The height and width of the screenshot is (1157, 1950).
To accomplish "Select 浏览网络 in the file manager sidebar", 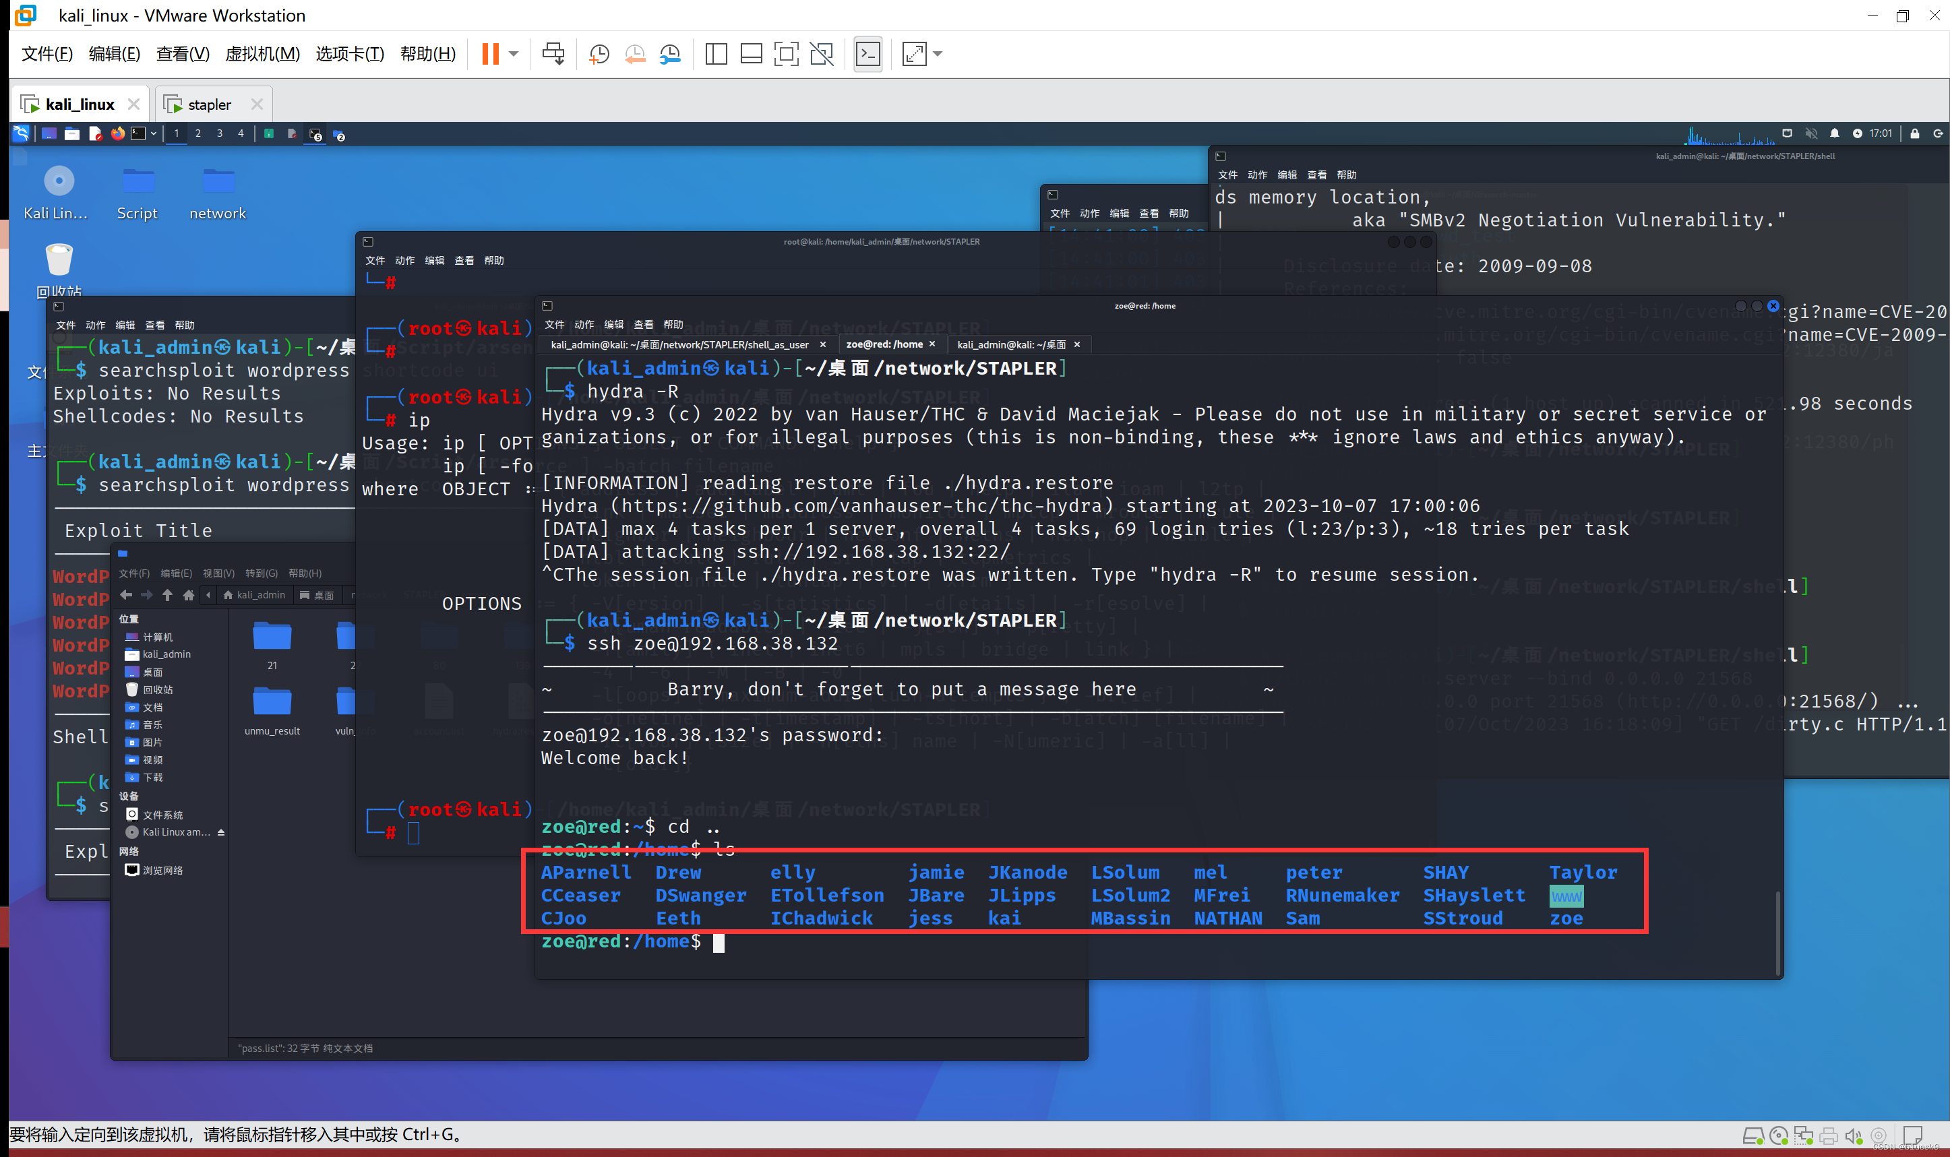I will (162, 870).
